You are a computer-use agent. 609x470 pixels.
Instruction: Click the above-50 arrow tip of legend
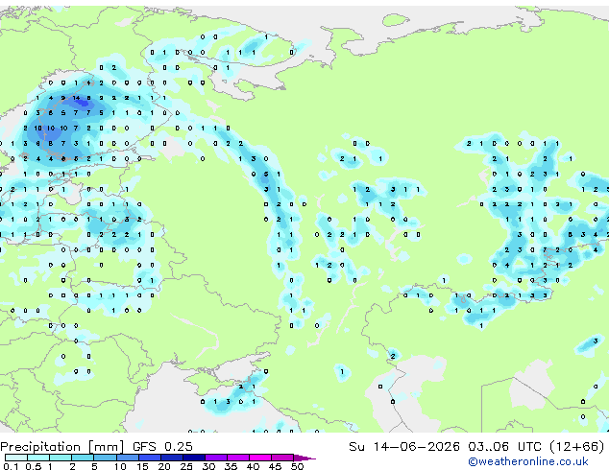click(304, 458)
